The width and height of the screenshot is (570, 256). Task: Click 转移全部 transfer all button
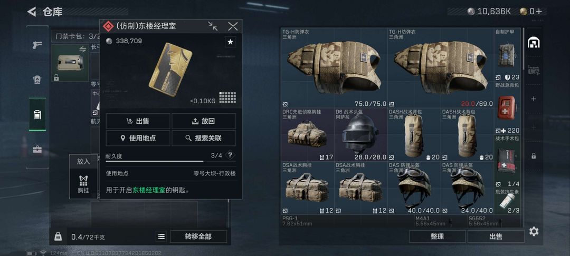198,237
